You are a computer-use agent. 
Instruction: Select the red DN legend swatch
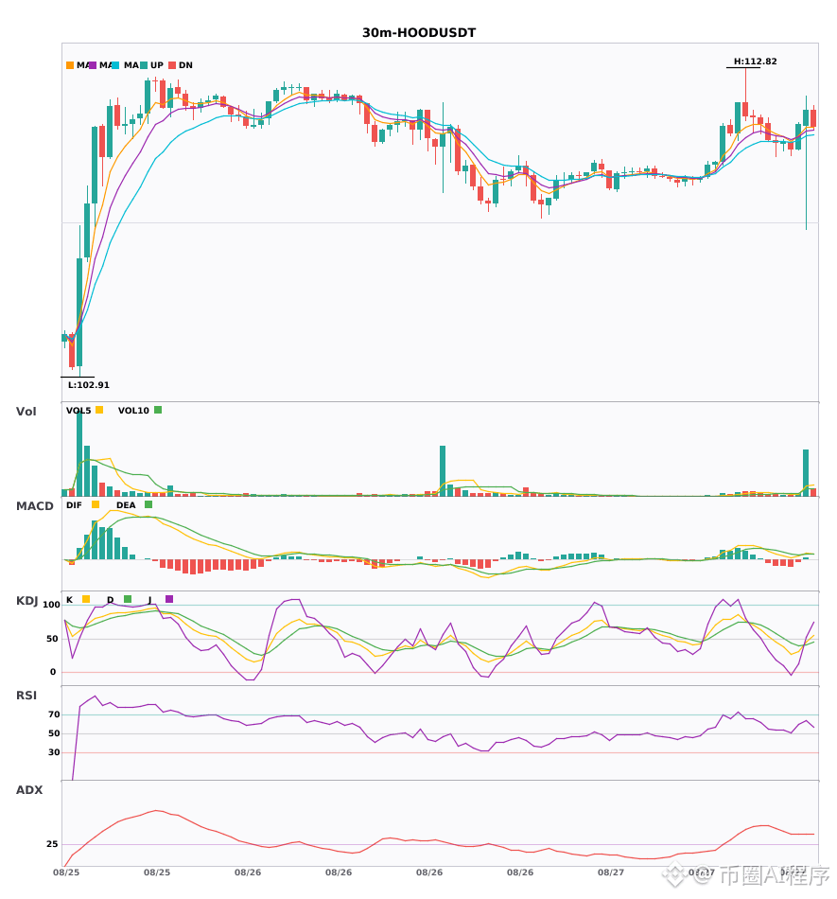pyautogui.click(x=172, y=65)
